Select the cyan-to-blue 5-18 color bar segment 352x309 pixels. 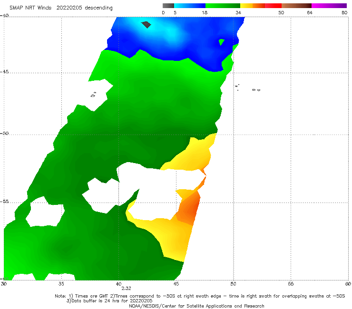tap(190, 6)
